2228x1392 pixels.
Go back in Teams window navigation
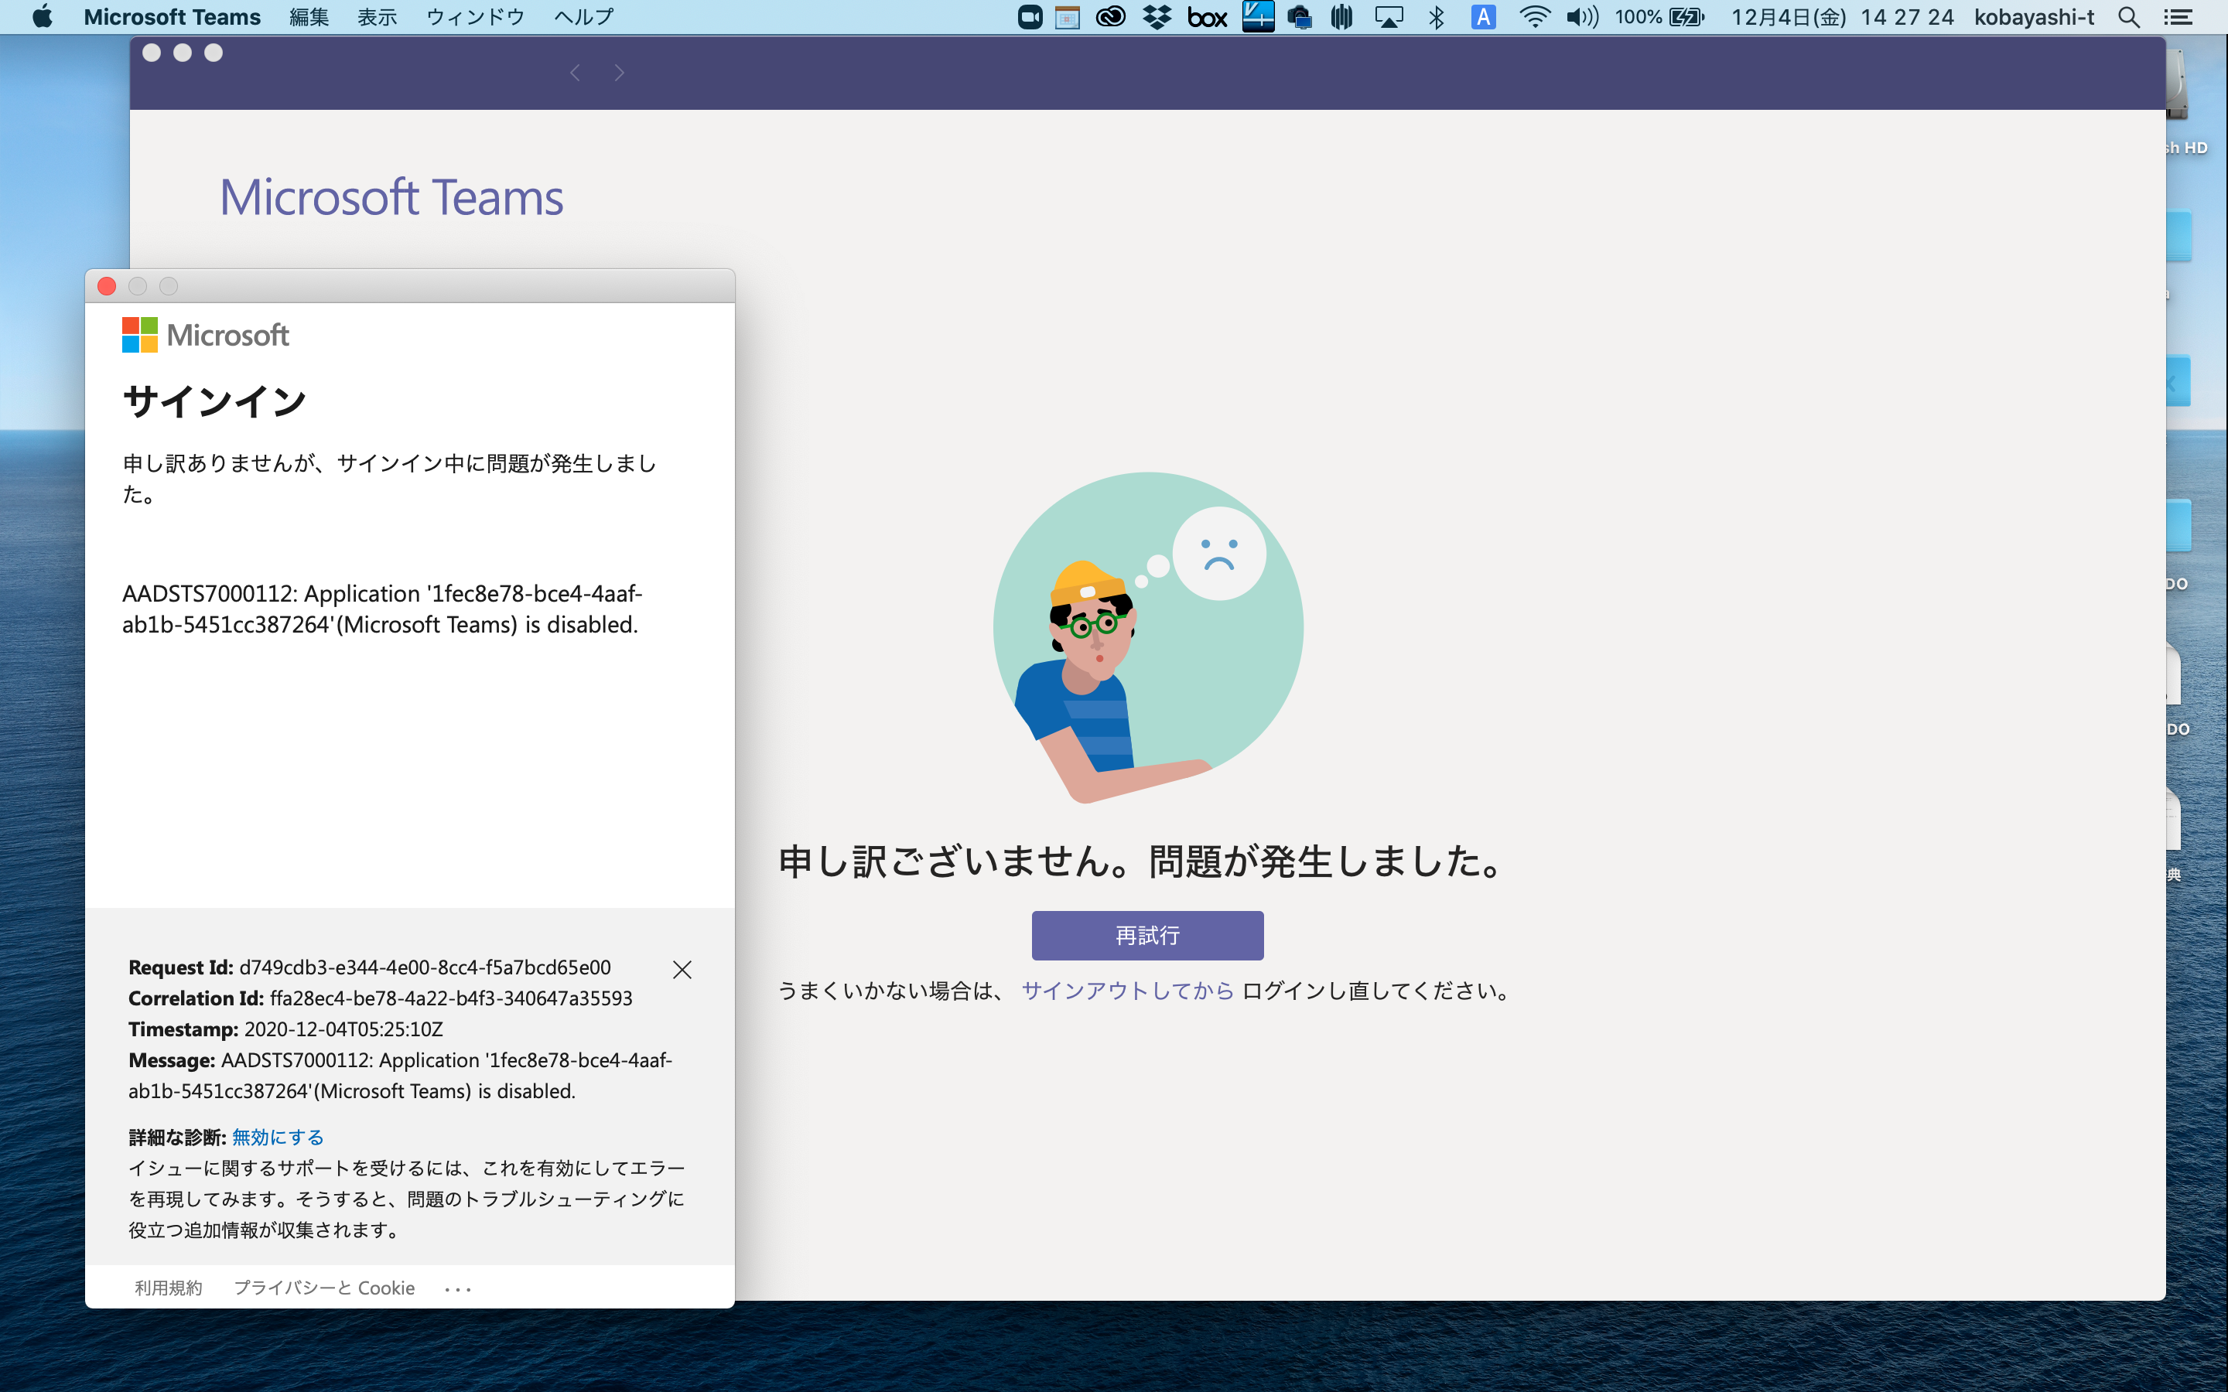click(x=575, y=73)
